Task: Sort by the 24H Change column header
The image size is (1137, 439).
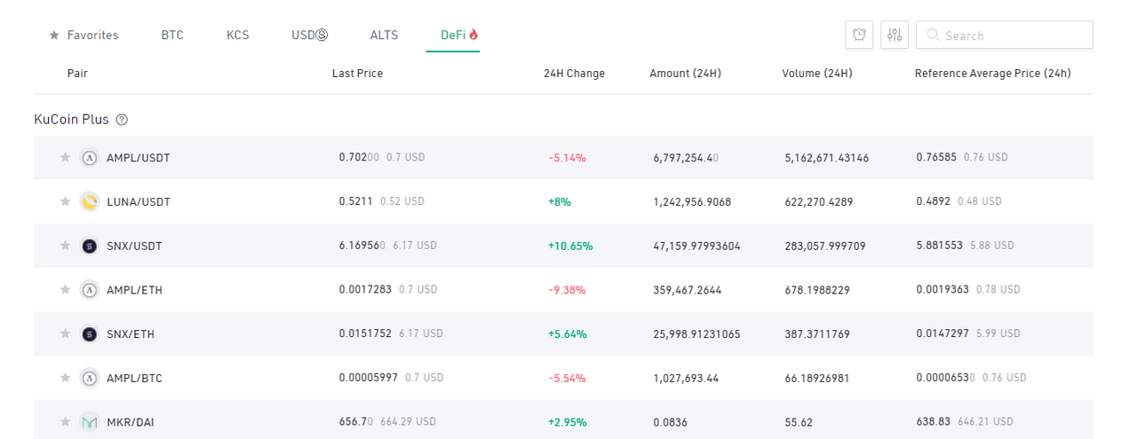Action: (x=574, y=74)
